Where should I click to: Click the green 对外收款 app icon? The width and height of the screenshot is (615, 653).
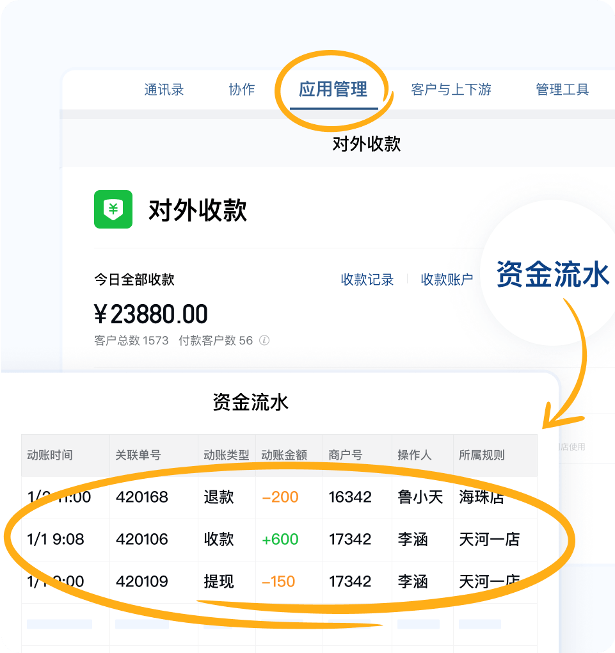(113, 209)
